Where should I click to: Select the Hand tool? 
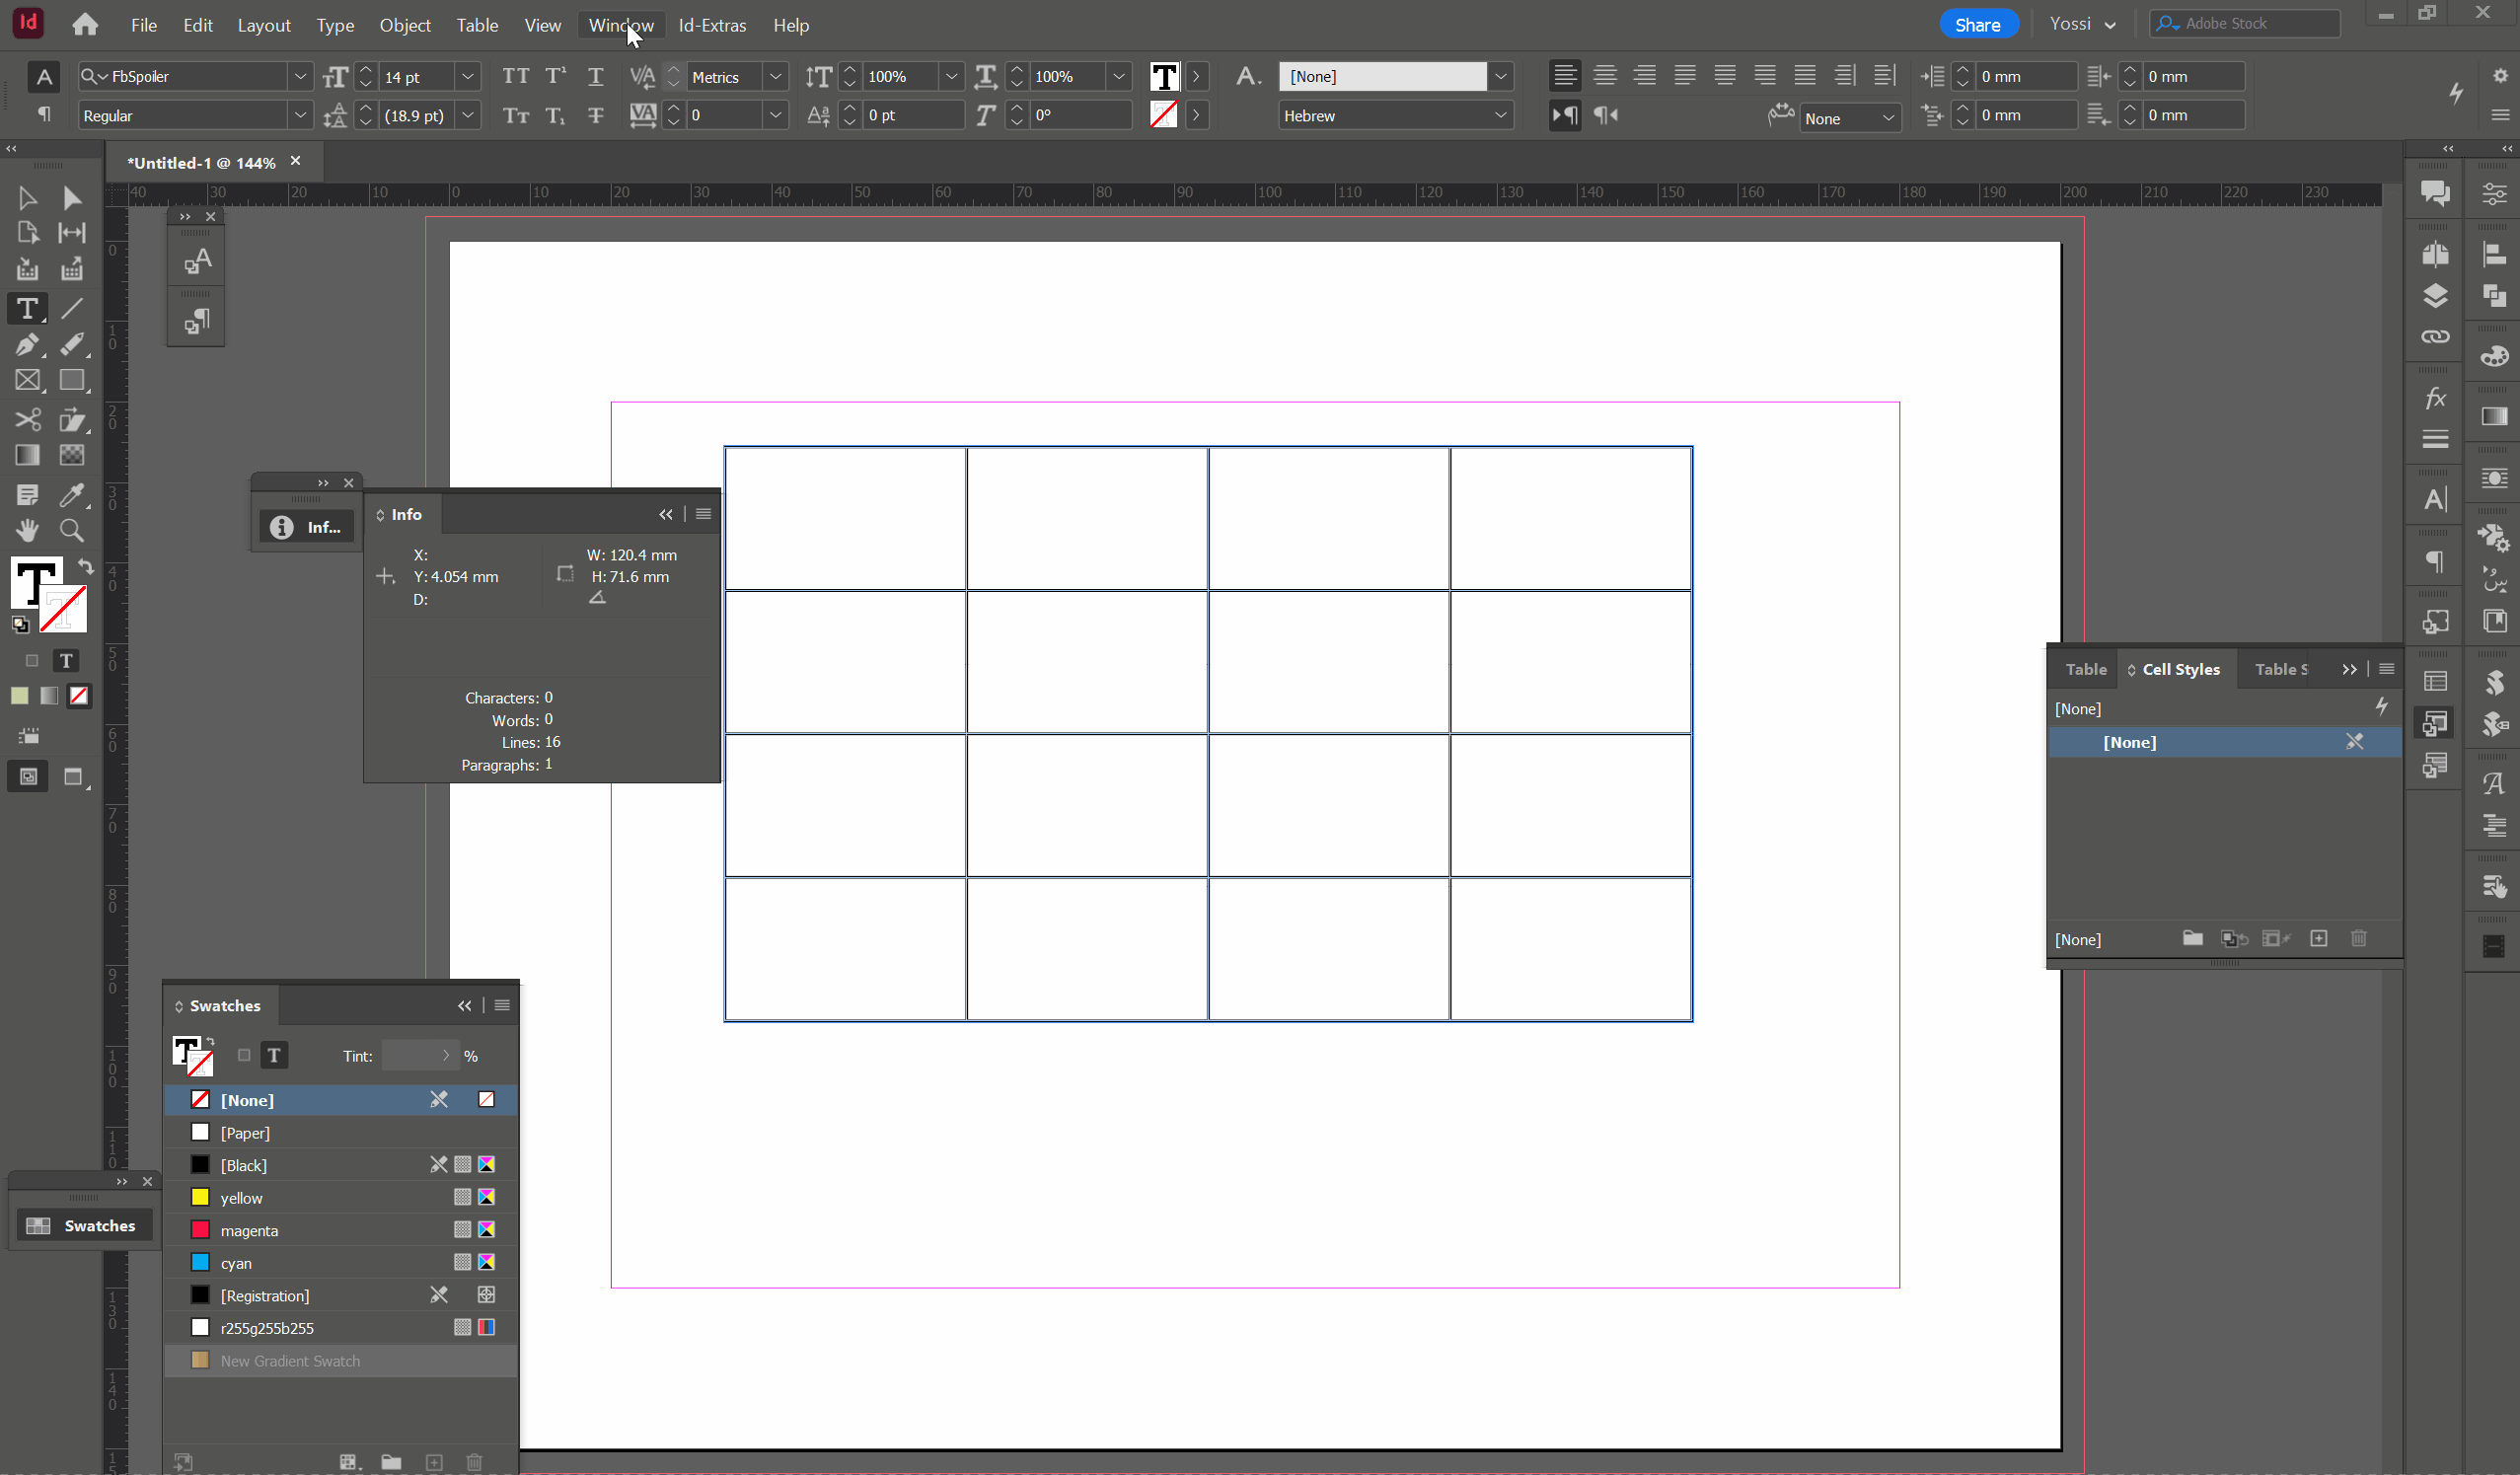point(27,531)
